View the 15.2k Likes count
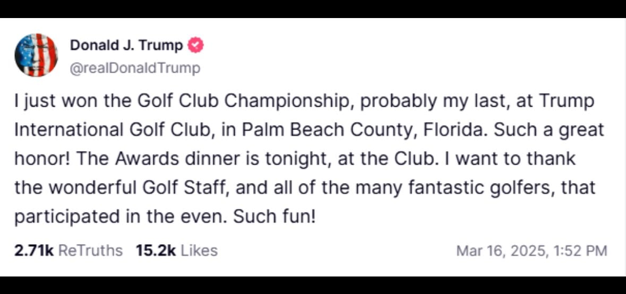This screenshot has height=294, width=626. 177,250
